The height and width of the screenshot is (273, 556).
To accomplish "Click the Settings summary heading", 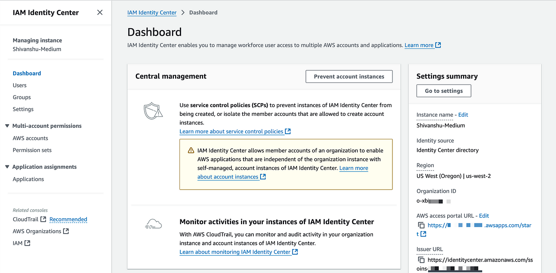I will (447, 76).
